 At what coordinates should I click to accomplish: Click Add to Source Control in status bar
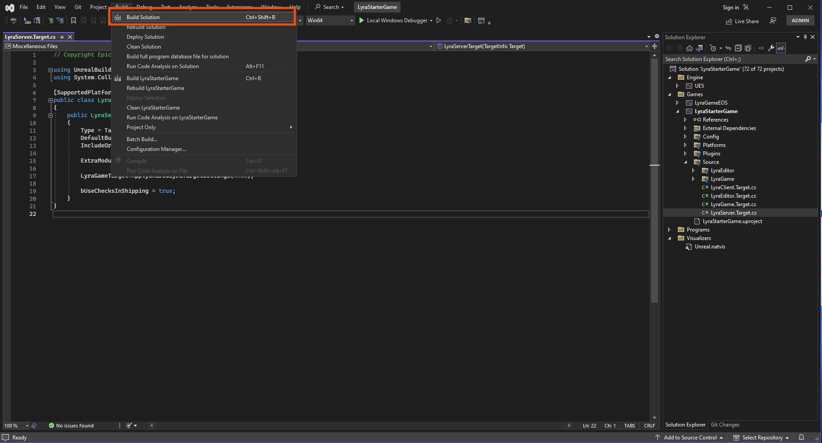click(689, 438)
